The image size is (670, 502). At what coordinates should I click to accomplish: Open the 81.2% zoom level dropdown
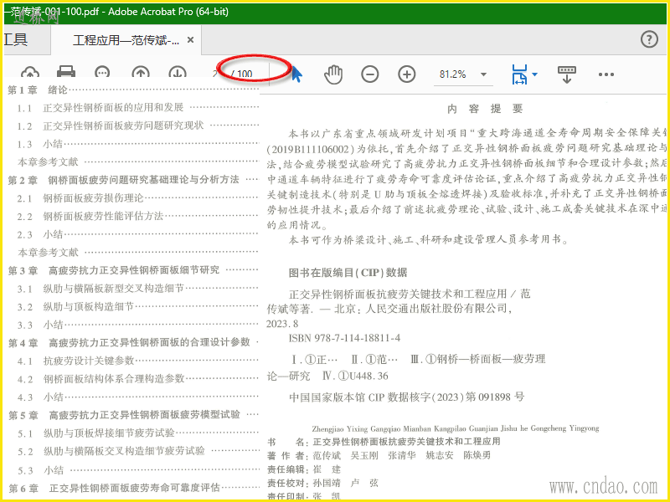tap(484, 74)
